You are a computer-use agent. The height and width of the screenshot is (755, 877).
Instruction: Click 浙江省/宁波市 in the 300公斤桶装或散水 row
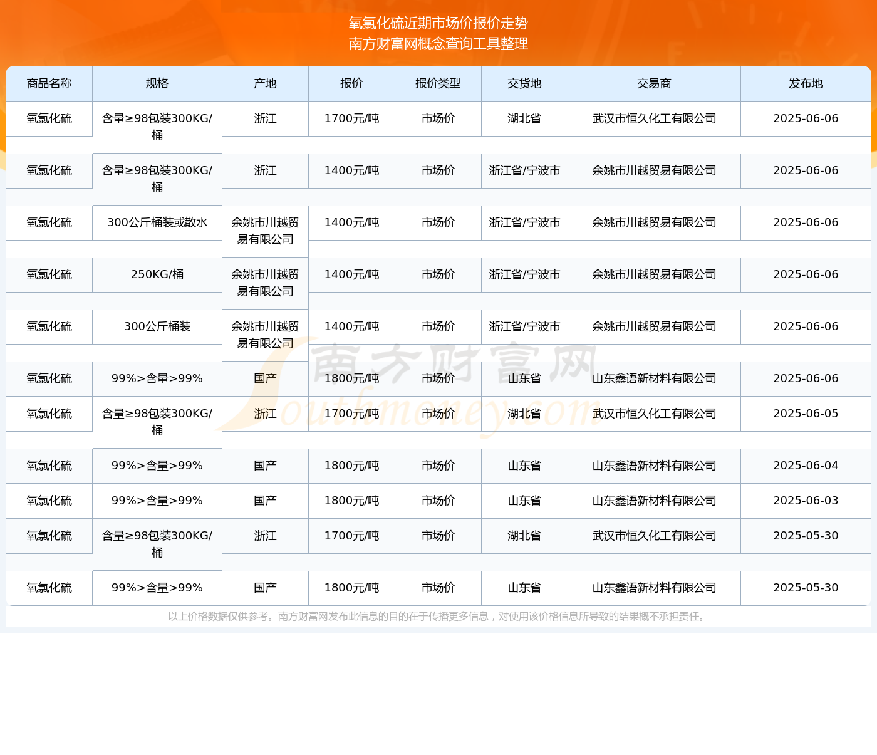pos(525,222)
